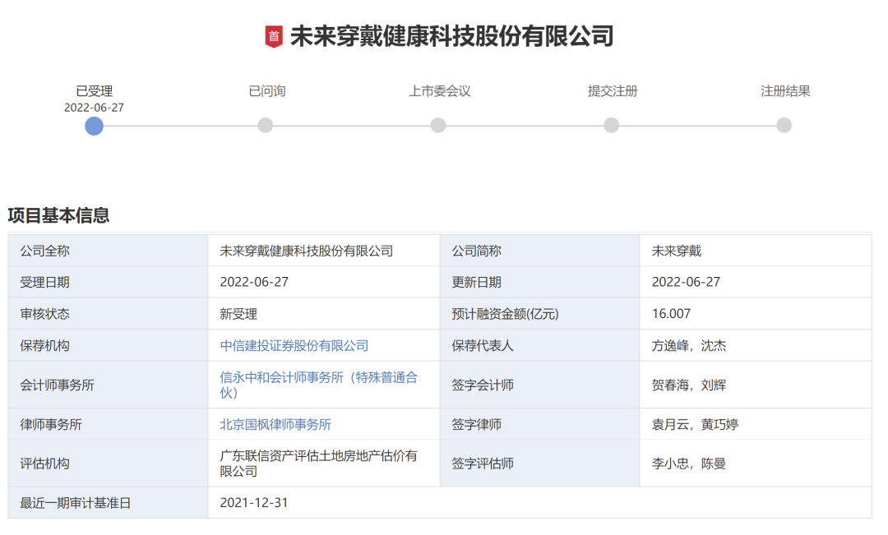Image resolution: width=888 pixels, height=535 pixels.
Task: Click the 上市委会议 stage label
Action: pyautogui.click(x=439, y=91)
